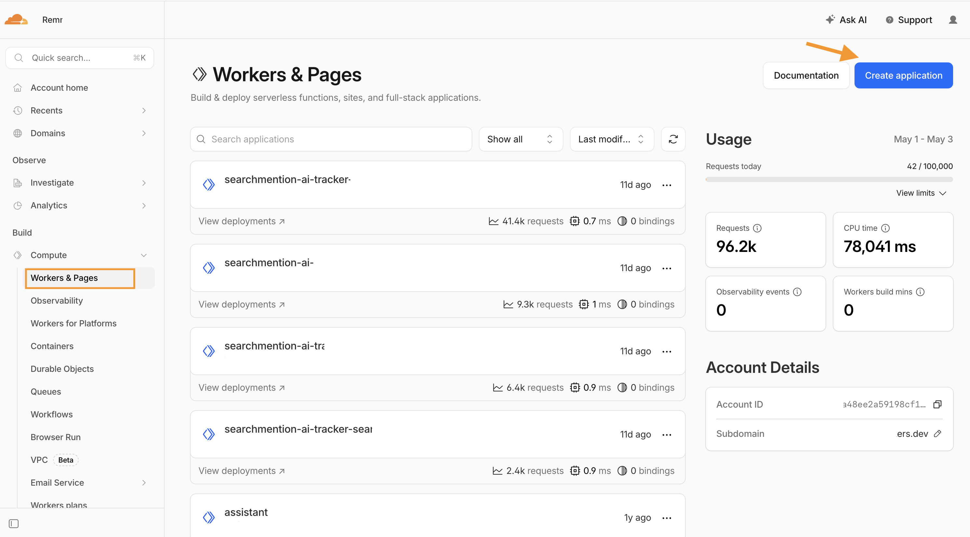
Task: Open the Last modified sort dropdown
Action: click(x=612, y=139)
